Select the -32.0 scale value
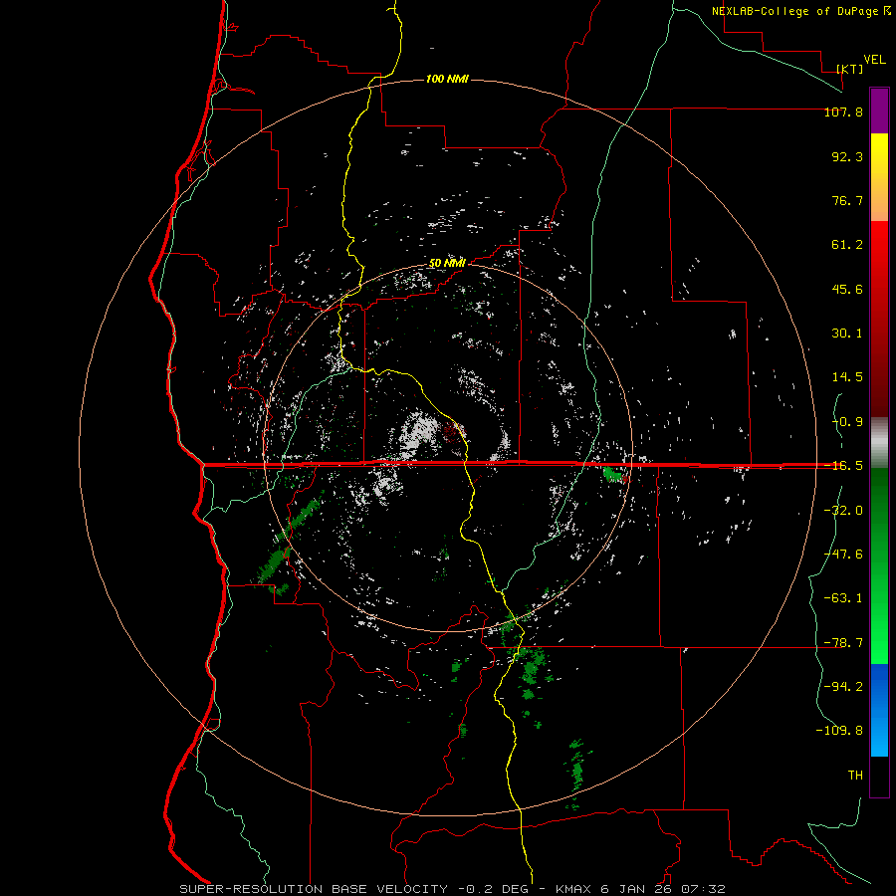The width and height of the screenshot is (896, 896). click(x=843, y=511)
